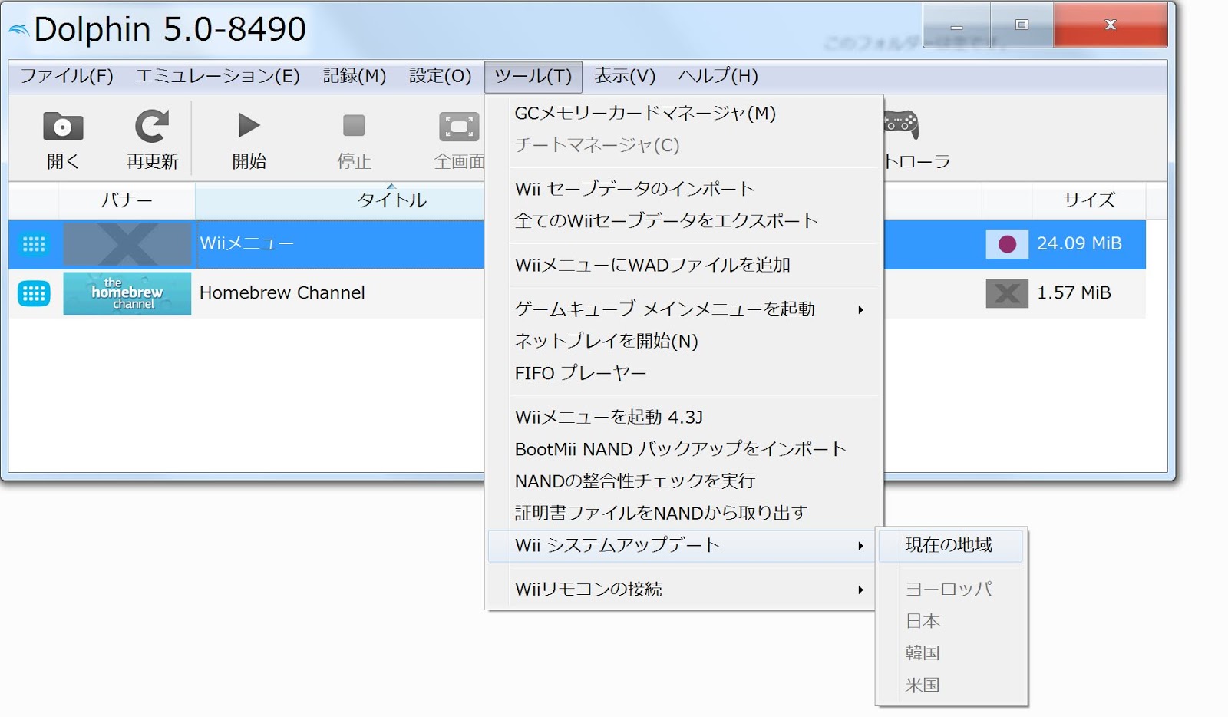Open FIFO プレーヤー
Viewport: 1228px width, 717px height.
point(684,373)
